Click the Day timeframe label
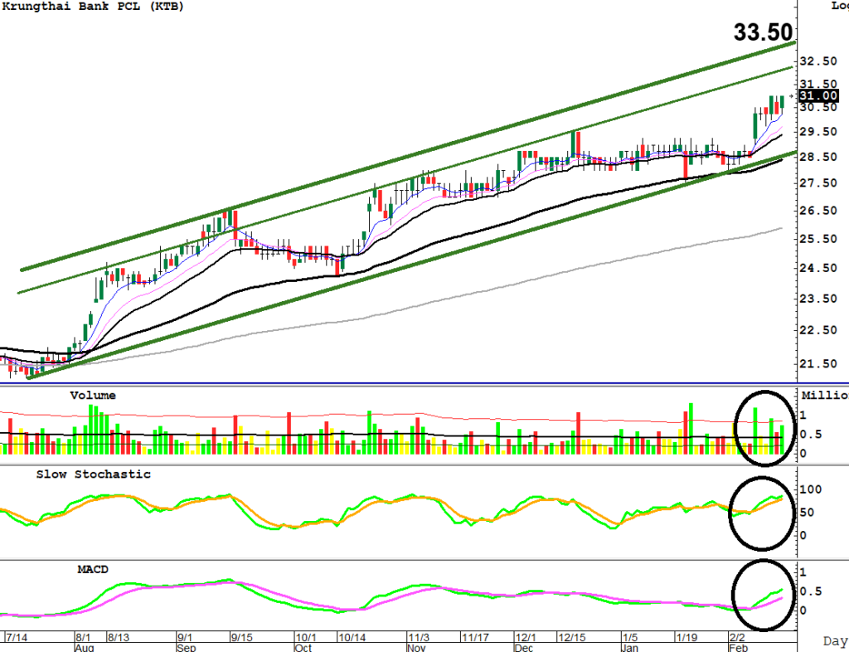849x652 pixels. [x=834, y=641]
